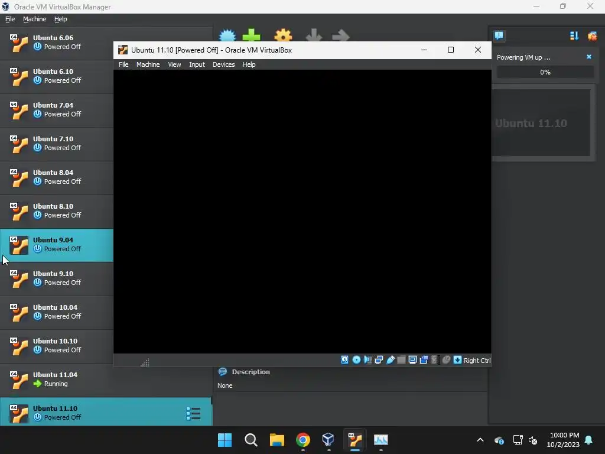
Task: Open the Ubuntu 11.10 machine tools menu icon
Action: point(193,413)
